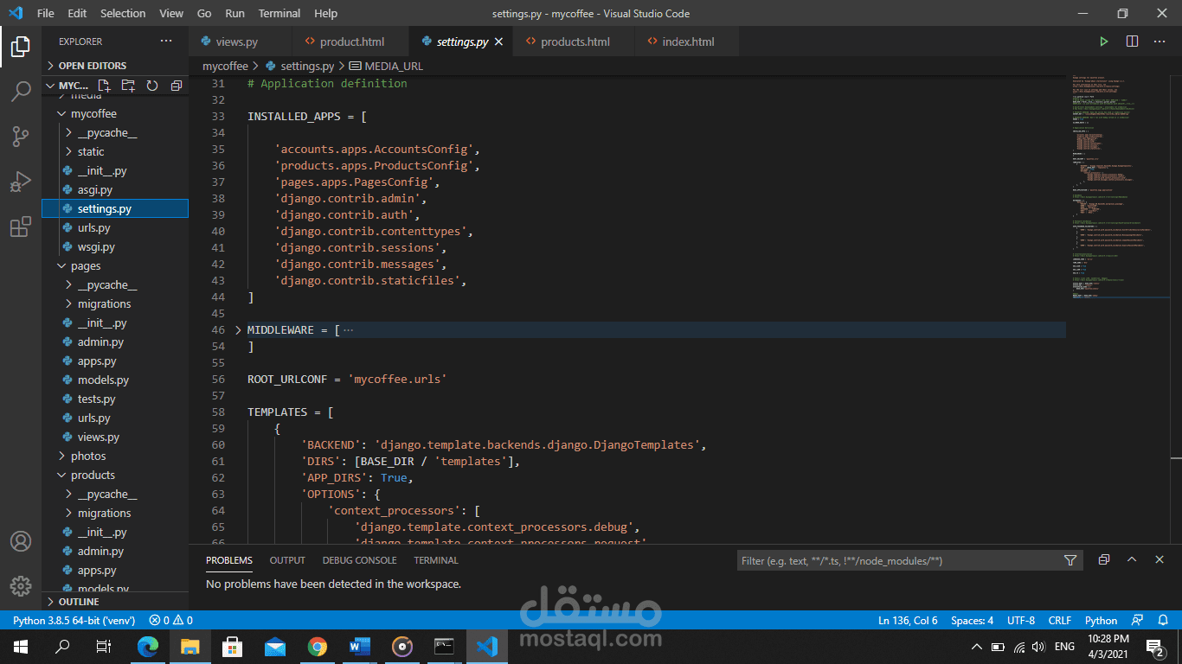Click the New File icon in Explorer

point(105,86)
